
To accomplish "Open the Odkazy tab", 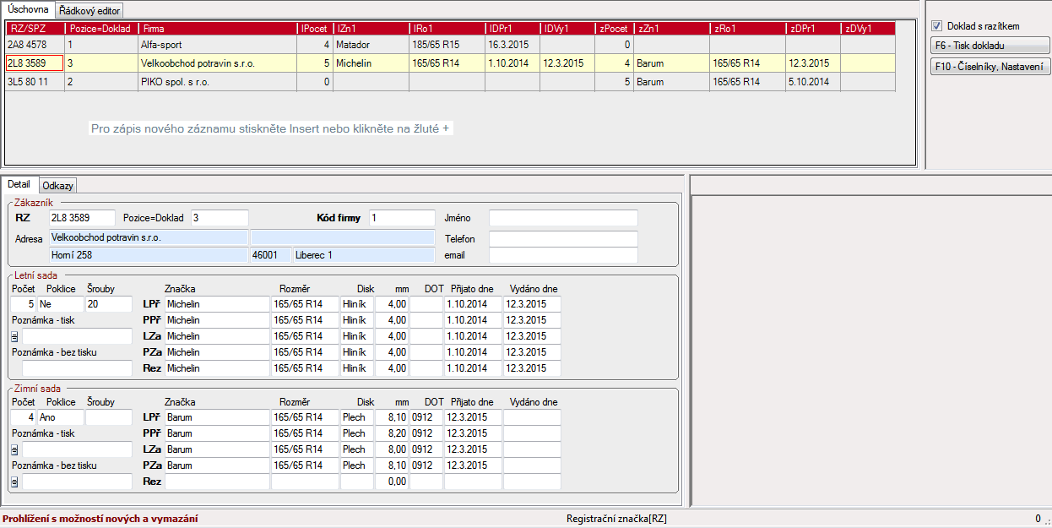I will 58,185.
